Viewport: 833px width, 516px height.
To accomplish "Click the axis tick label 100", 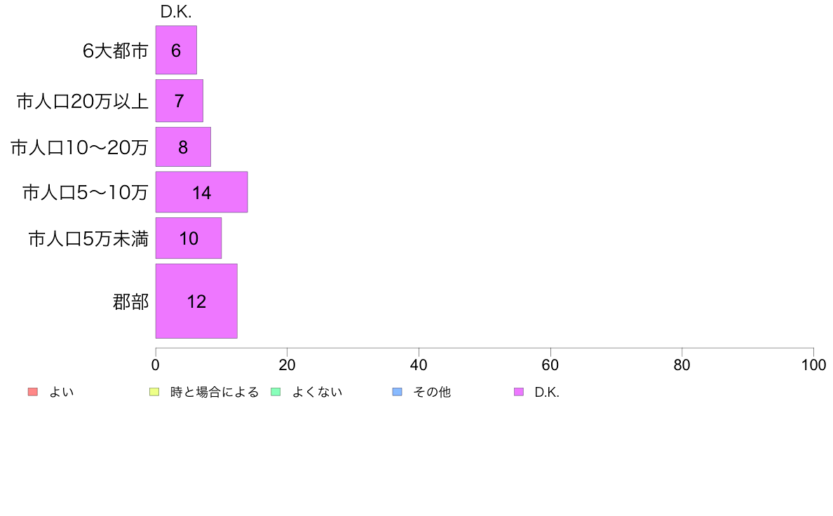I will coord(813,365).
